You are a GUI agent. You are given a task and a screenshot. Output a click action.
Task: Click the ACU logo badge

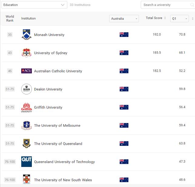[26, 71]
